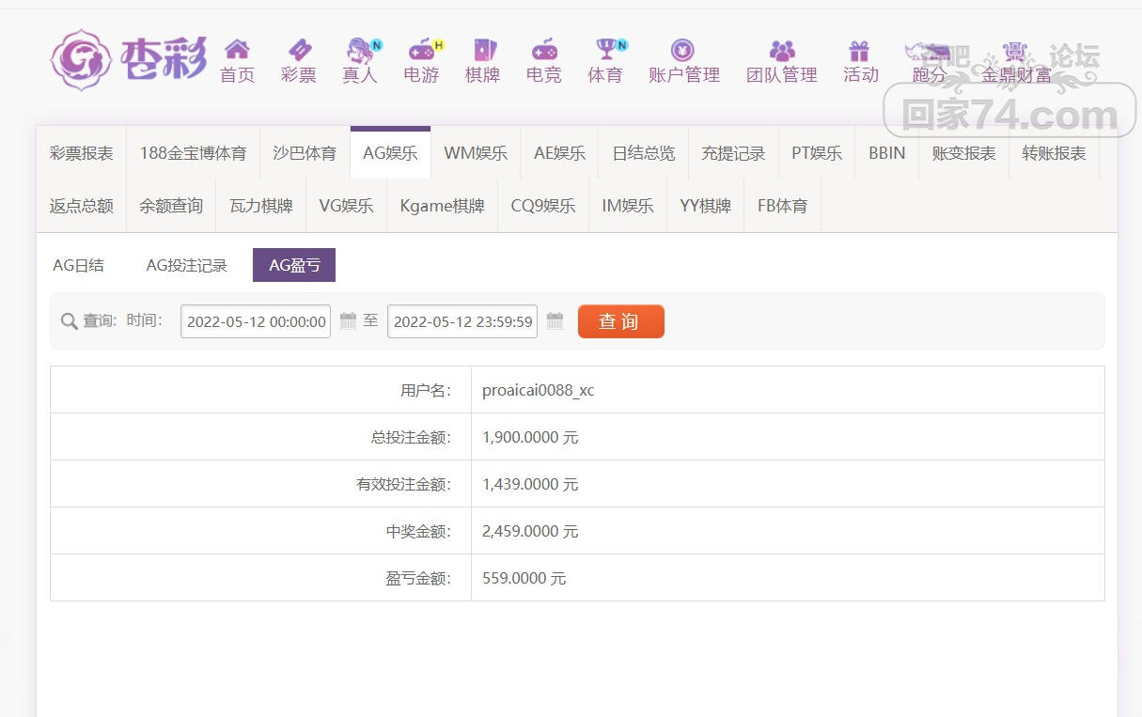Open the 棋牌 cards icon
Image resolution: width=1142 pixels, height=717 pixels.
(x=483, y=50)
